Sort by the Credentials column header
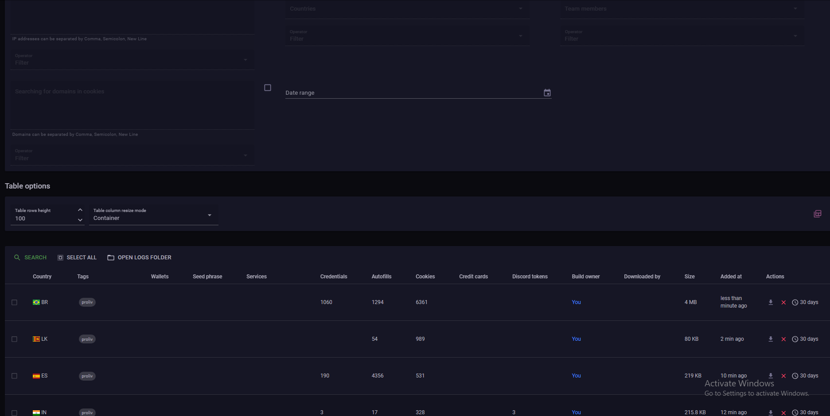The width and height of the screenshot is (830, 416). point(333,277)
